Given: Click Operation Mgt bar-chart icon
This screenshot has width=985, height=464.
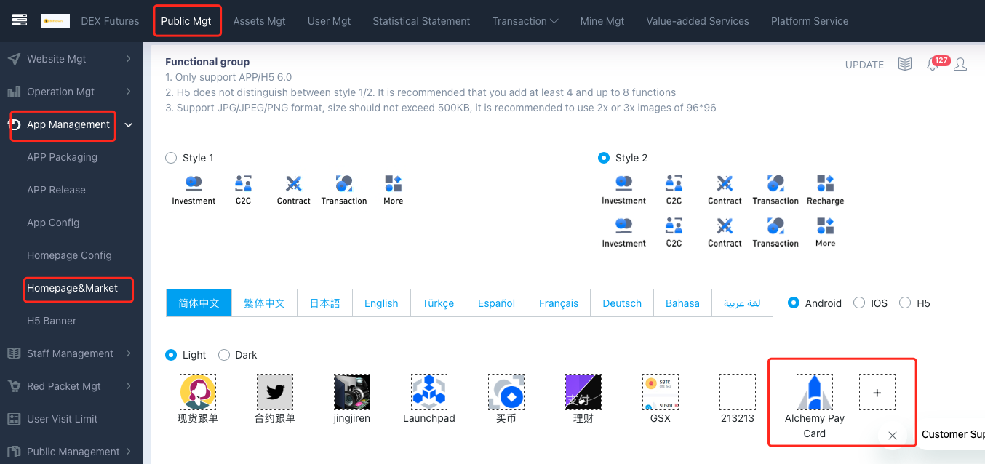Looking at the screenshot, I should [x=14, y=92].
